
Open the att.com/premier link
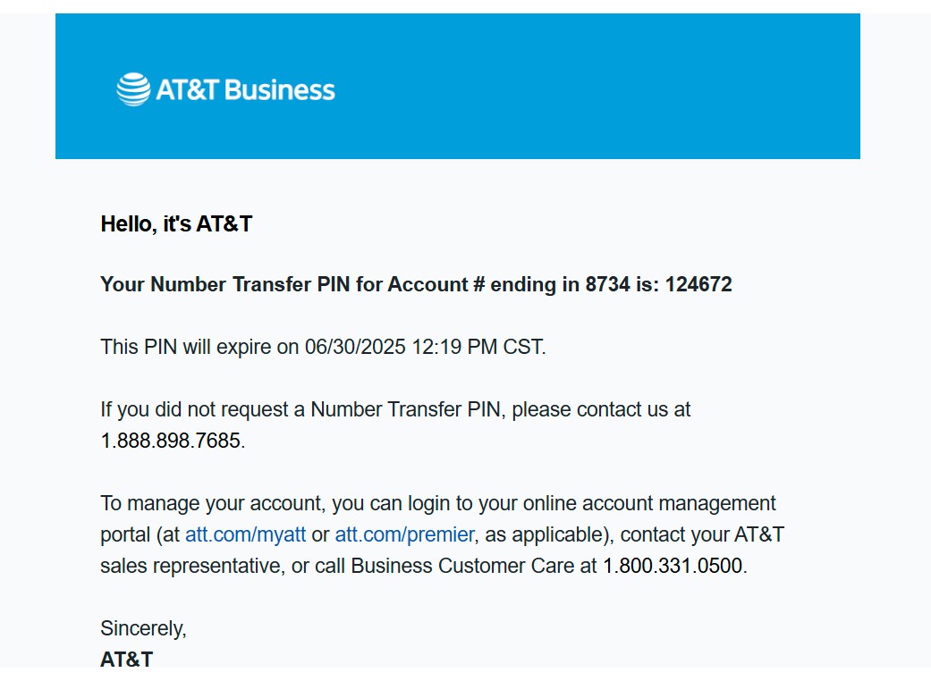tap(404, 534)
